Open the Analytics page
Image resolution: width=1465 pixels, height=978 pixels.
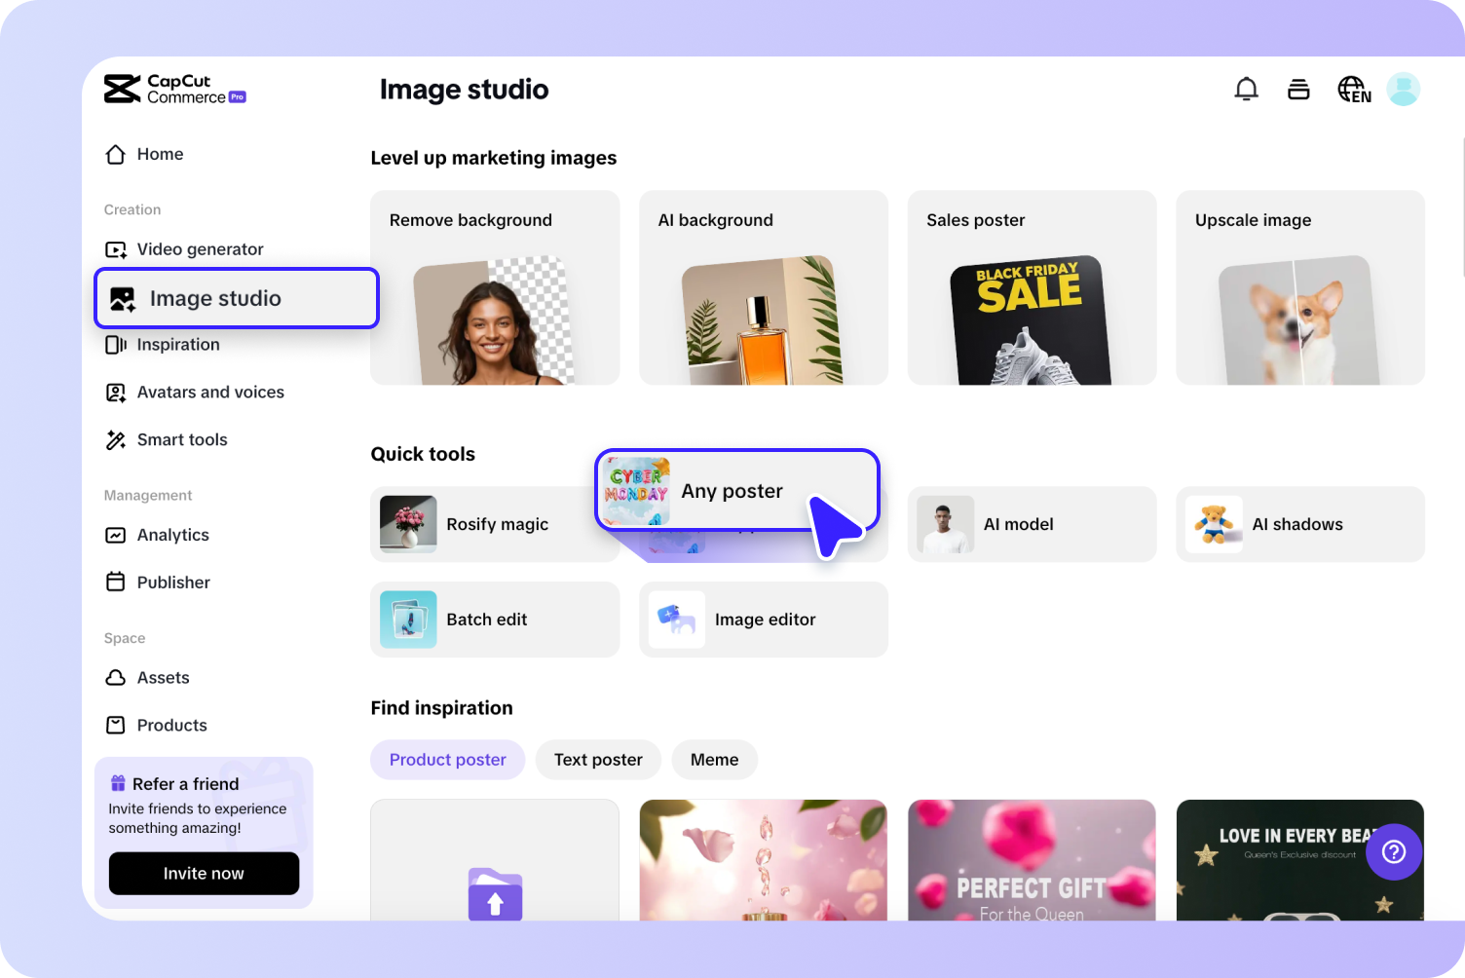173,535
